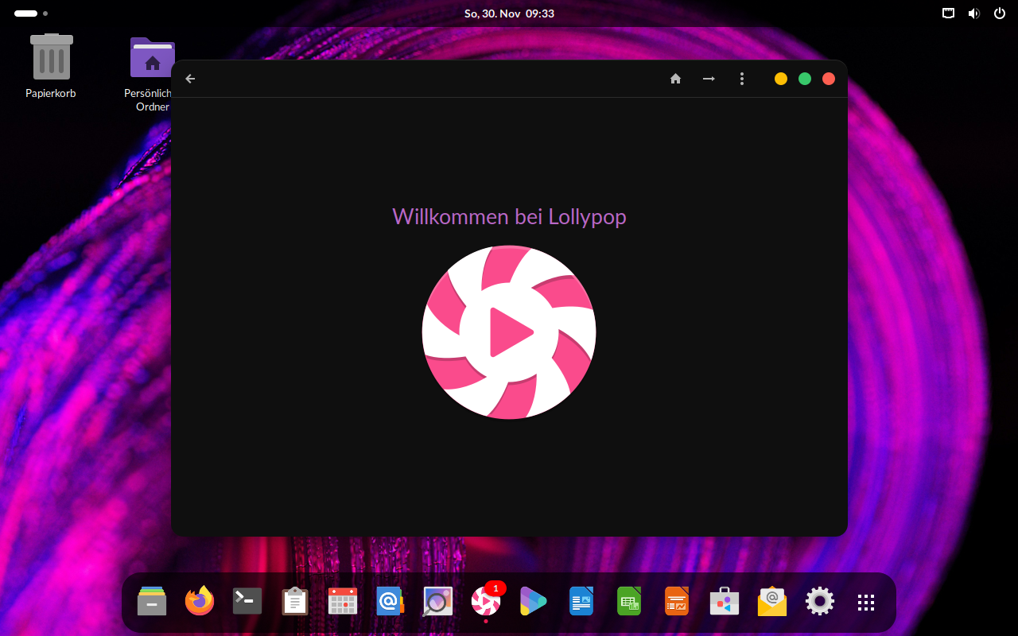Open LibreOffice Calc from the dock
The height and width of the screenshot is (636, 1018).
pyautogui.click(x=629, y=602)
